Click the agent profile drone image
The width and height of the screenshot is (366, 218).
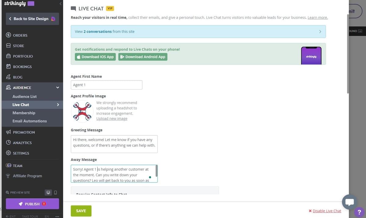click(x=82, y=111)
